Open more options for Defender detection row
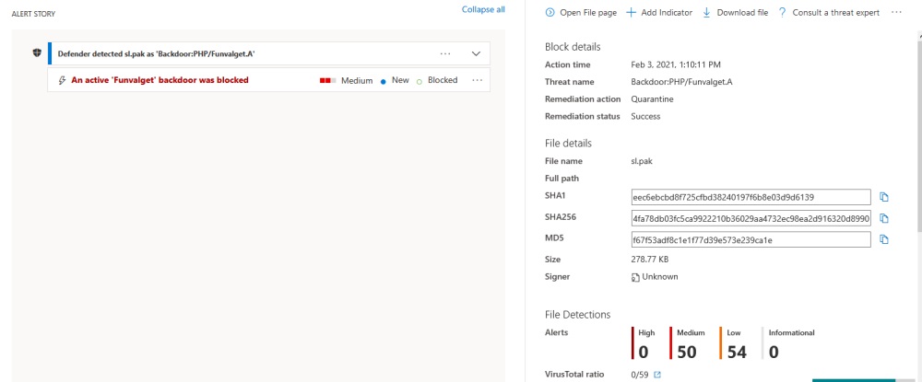This screenshot has width=922, height=382. click(x=445, y=53)
